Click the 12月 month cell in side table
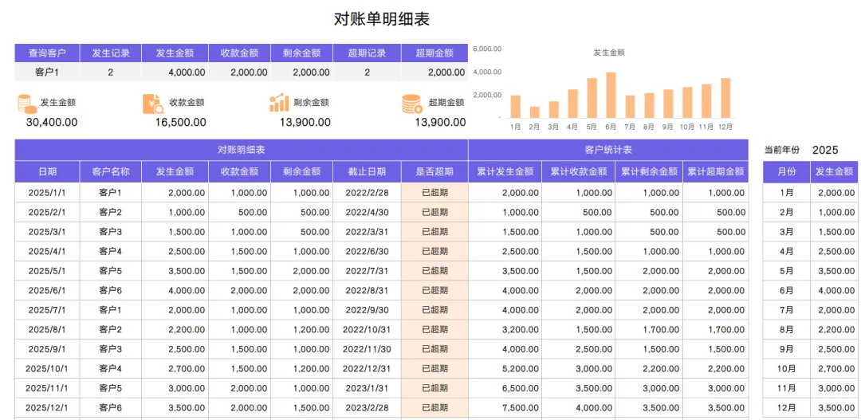The image size is (861, 420). [786, 408]
